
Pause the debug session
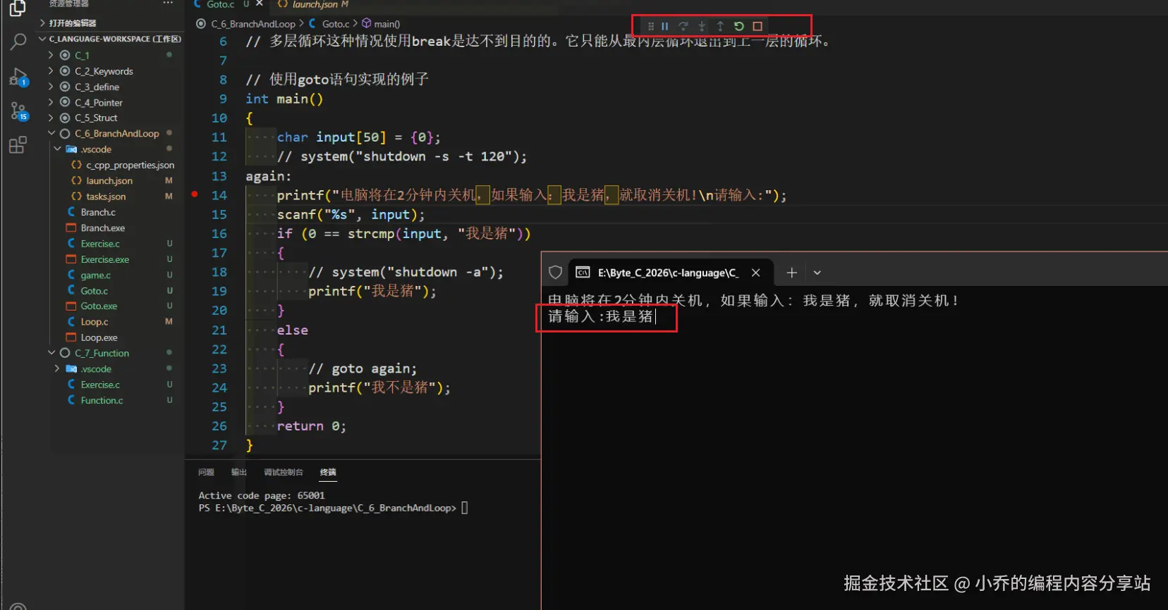point(664,26)
